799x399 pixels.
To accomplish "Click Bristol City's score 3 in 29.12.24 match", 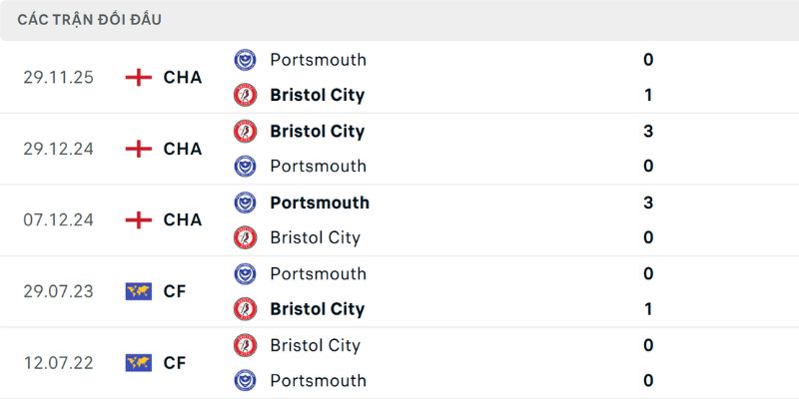I will coord(648,132).
